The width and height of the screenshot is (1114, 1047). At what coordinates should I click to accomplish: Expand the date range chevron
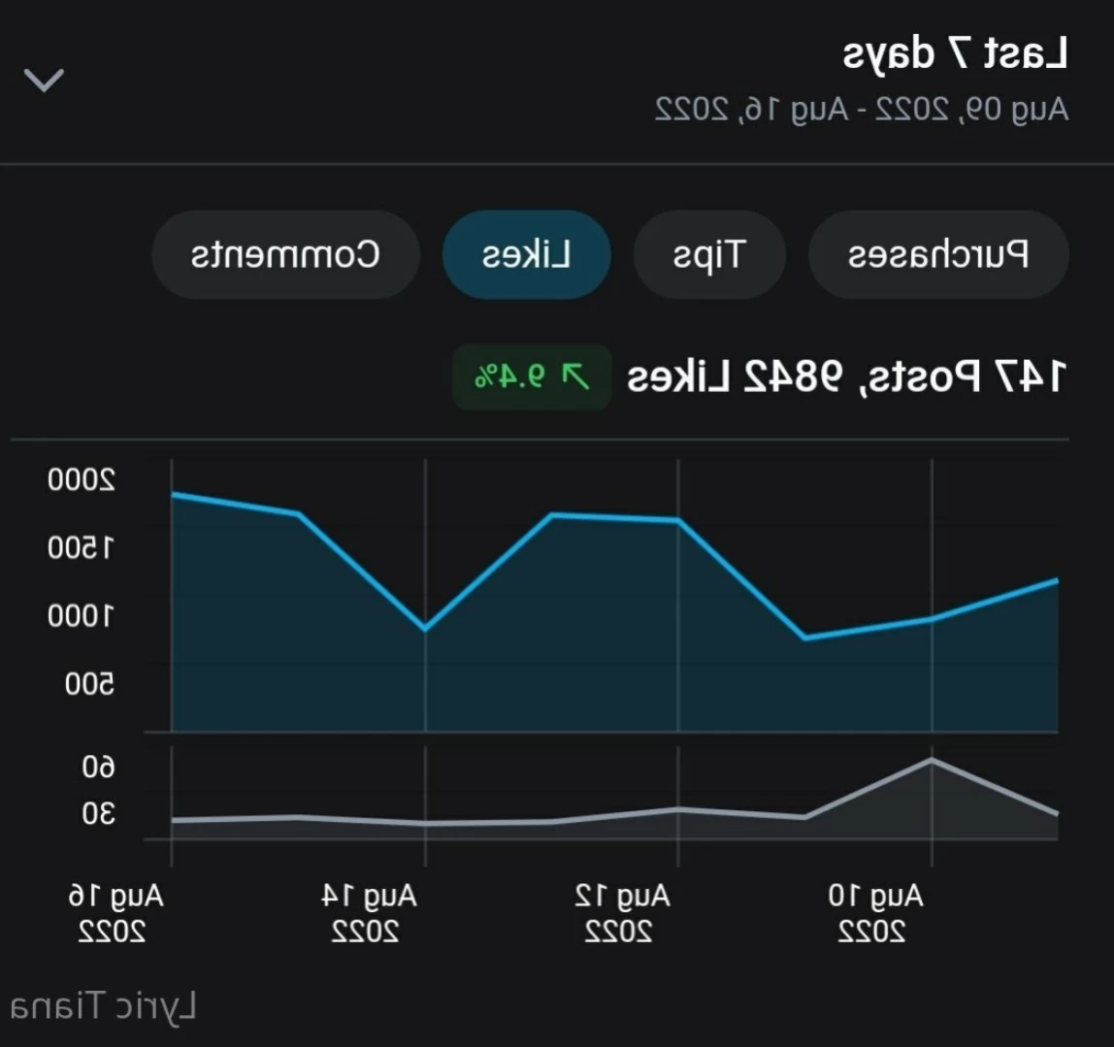[x=44, y=81]
